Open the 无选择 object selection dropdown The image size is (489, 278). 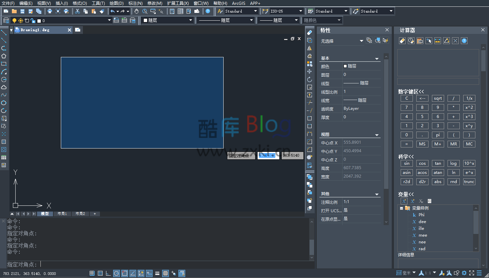(x=361, y=41)
